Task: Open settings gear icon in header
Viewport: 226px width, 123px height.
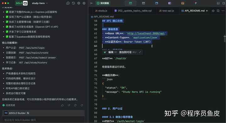Action: click(79, 3)
